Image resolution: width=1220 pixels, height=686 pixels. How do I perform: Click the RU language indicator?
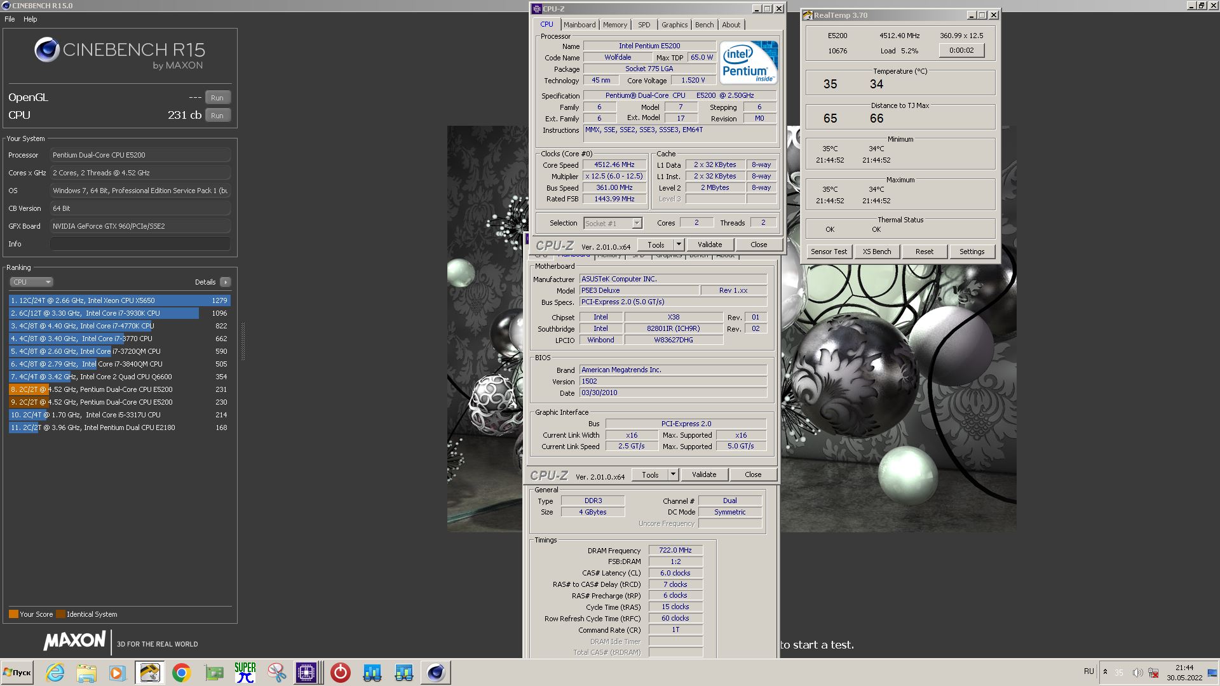pyautogui.click(x=1089, y=671)
